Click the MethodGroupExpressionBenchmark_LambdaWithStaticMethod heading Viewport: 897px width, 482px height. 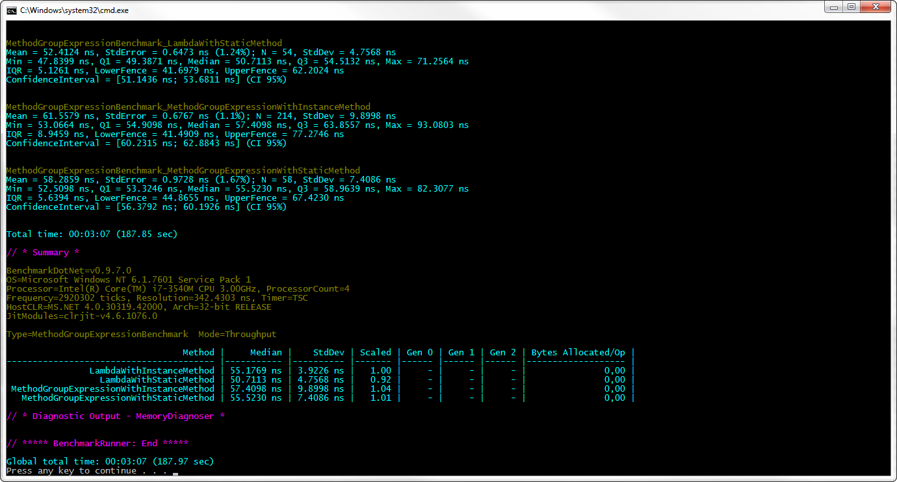[x=144, y=44]
